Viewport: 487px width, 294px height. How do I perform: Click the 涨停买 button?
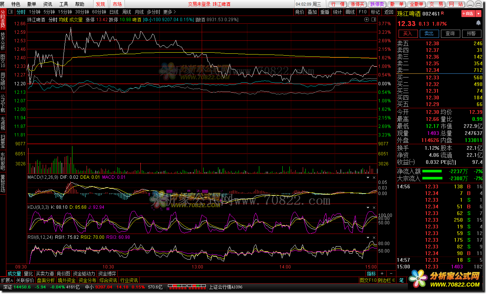357,4
